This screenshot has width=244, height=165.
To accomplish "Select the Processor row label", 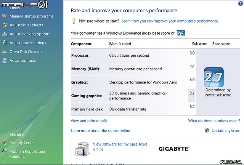I will click(x=80, y=56).
